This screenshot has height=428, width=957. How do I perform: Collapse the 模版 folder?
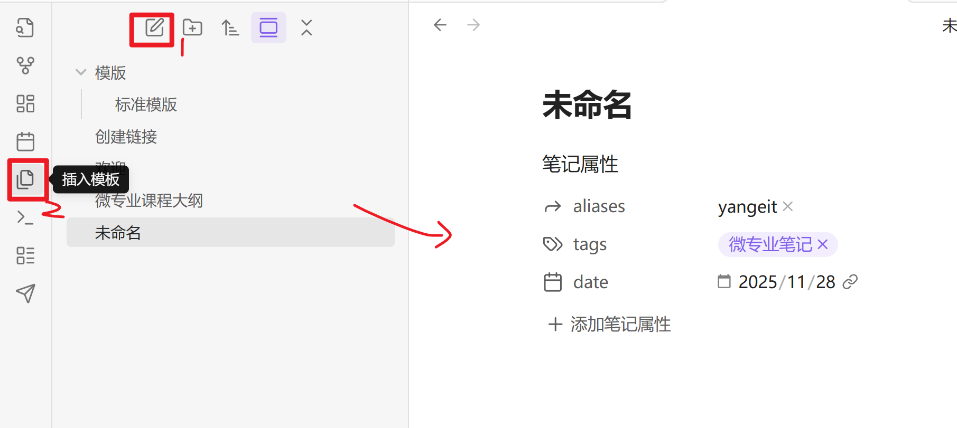pos(81,72)
